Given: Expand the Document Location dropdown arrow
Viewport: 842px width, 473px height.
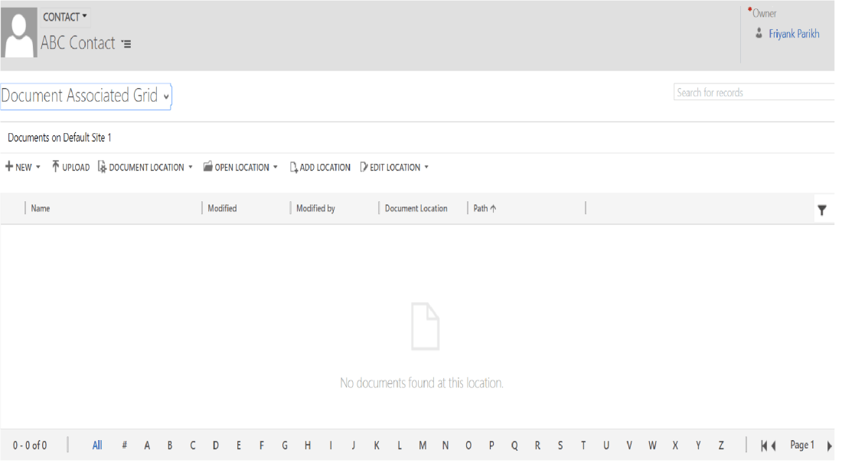Looking at the screenshot, I should point(191,168).
